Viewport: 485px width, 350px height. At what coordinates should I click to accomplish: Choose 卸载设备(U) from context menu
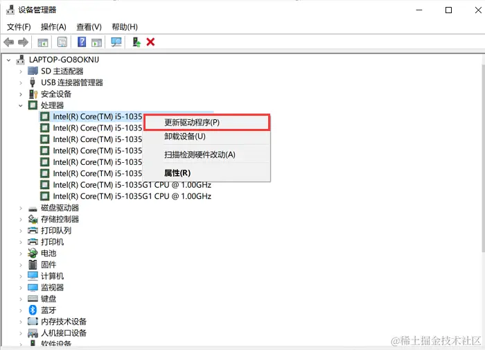pos(206,136)
